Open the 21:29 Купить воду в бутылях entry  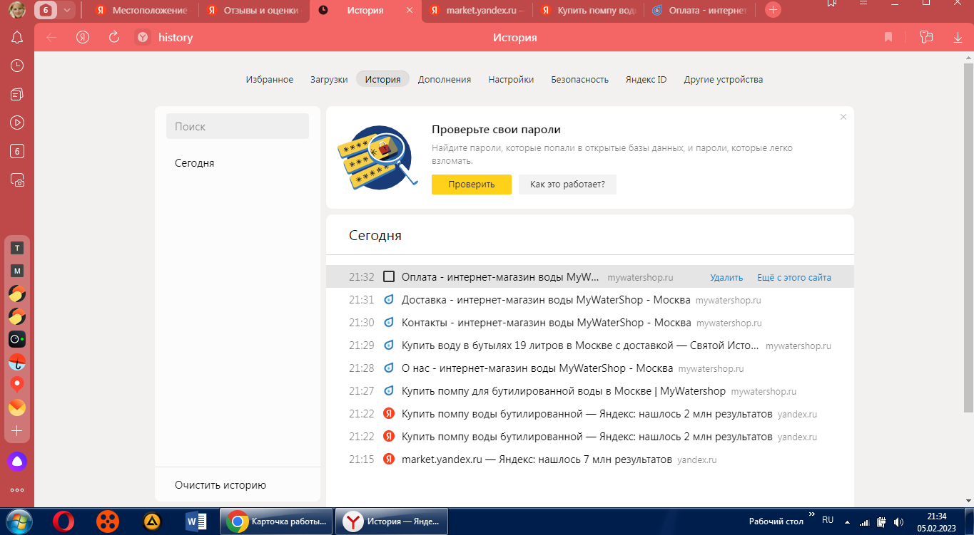pos(581,346)
